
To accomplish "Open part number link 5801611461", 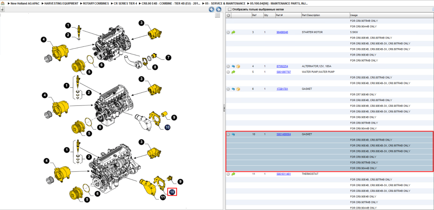I will pyautogui.click(x=284, y=174).
